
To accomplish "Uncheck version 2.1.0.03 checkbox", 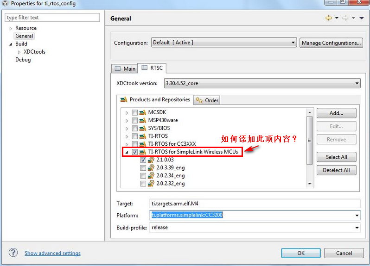I will pos(143,160).
